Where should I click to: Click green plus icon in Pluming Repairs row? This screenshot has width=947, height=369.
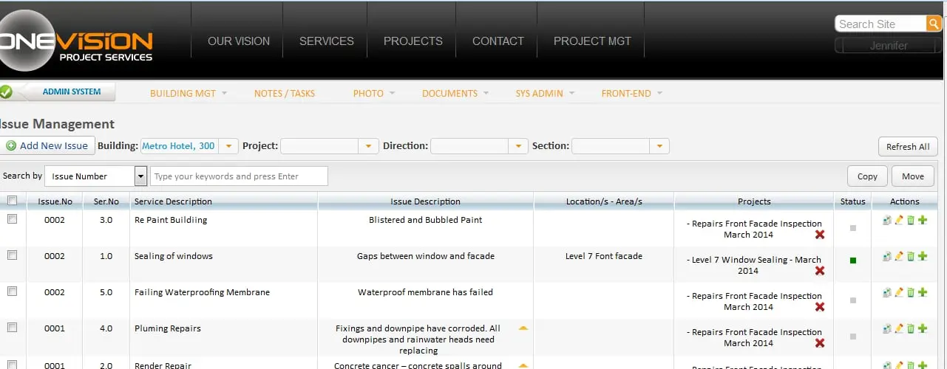(923, 328)
